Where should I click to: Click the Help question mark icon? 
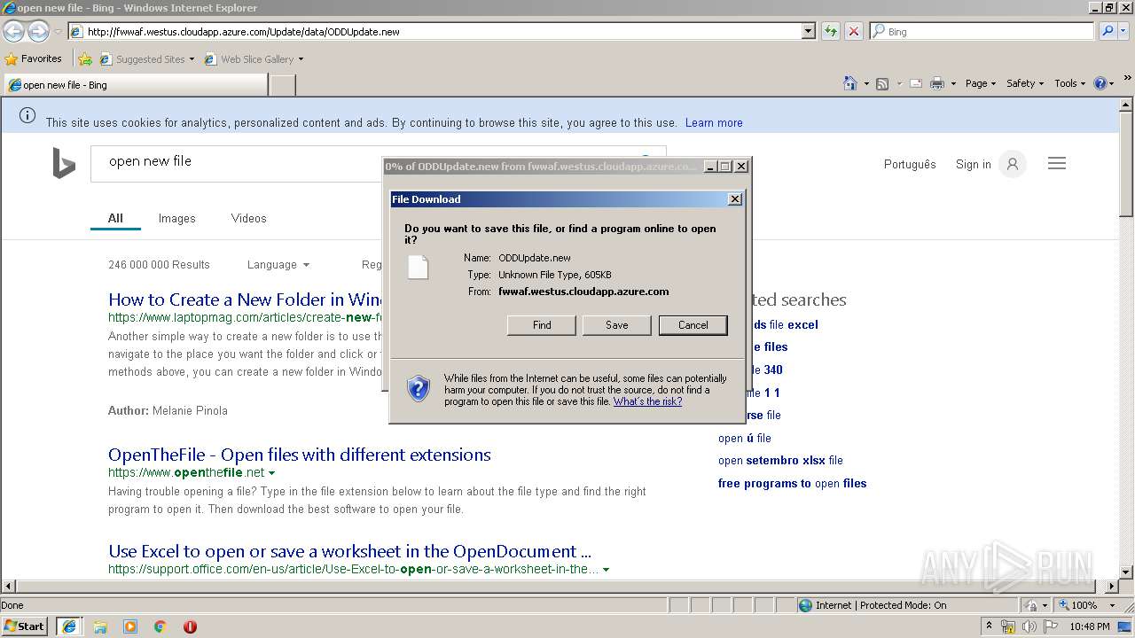tap(1100, 83)
